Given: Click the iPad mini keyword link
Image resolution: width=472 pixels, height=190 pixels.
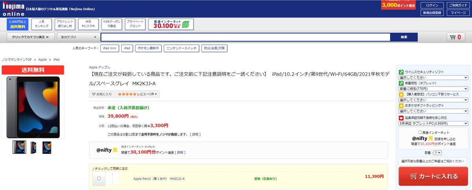Looking at the screenshot, I should [x=110, y=48].
